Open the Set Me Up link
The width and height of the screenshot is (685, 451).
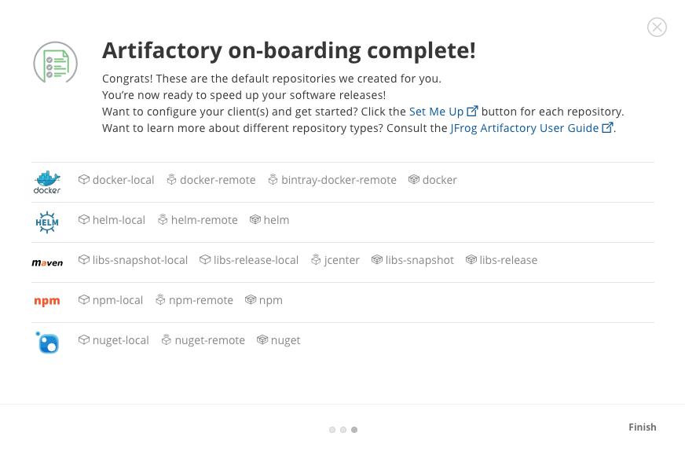[437, 112]
